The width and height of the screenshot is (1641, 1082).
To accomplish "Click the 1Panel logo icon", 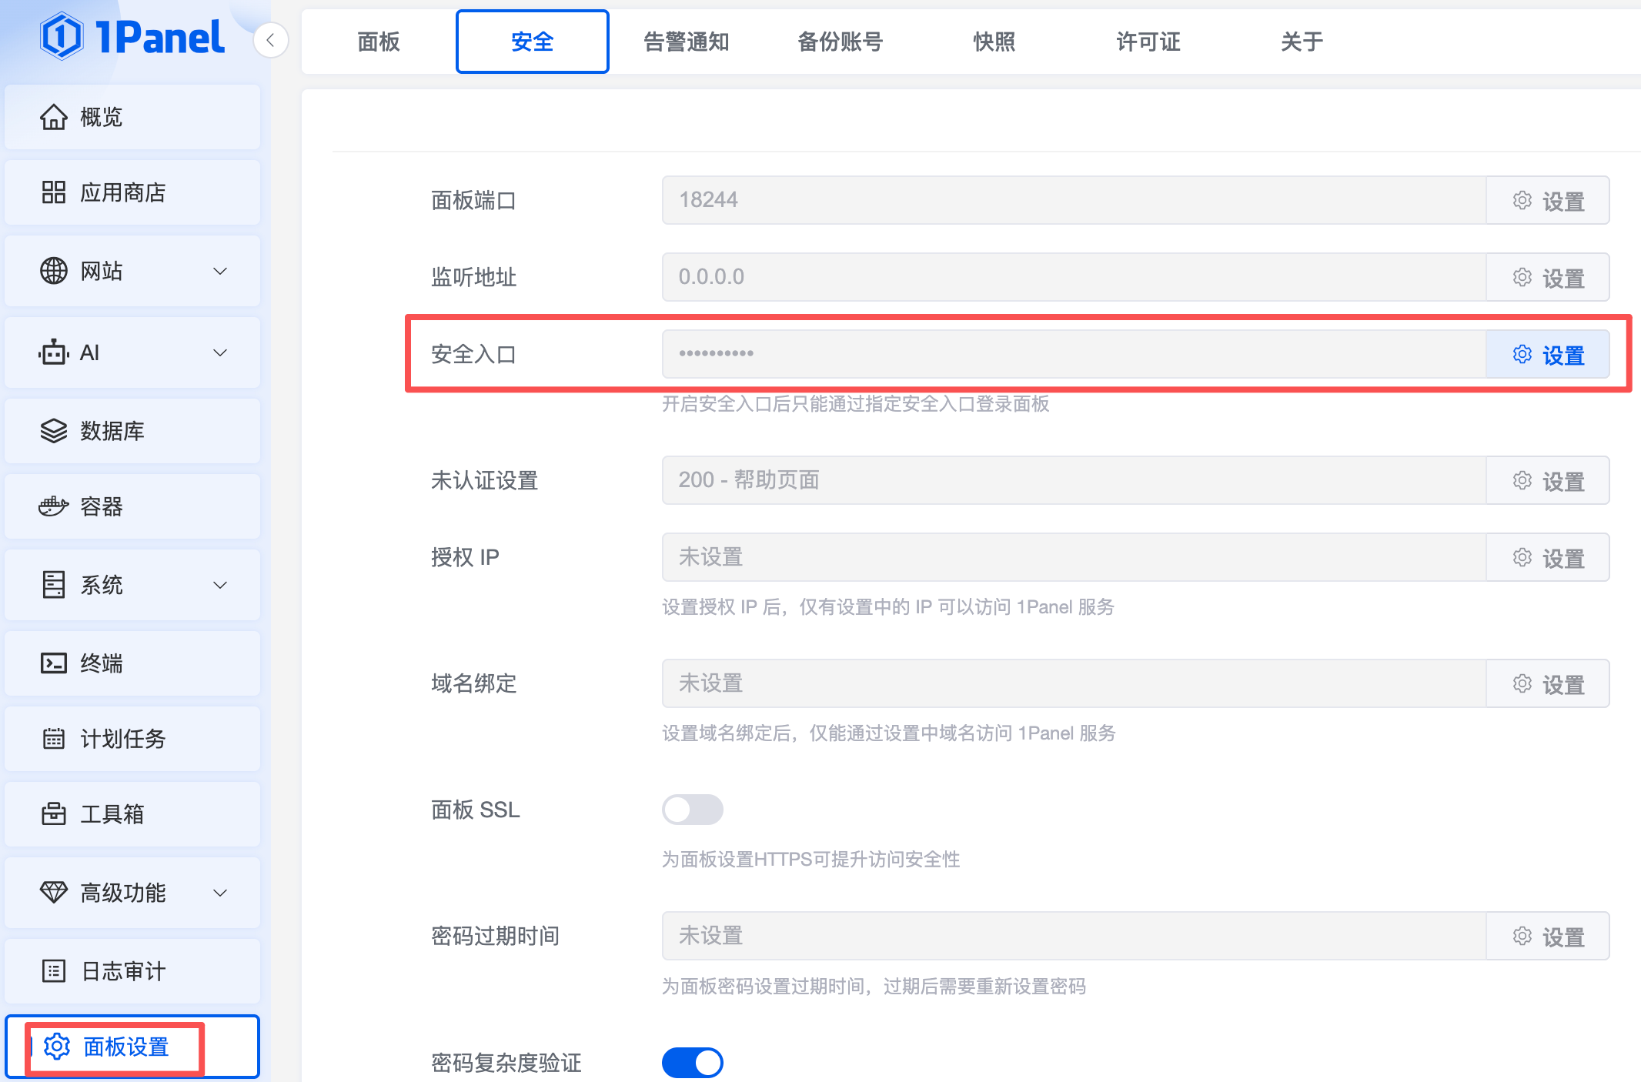I will pyautogui.click(x=62, y=37).
